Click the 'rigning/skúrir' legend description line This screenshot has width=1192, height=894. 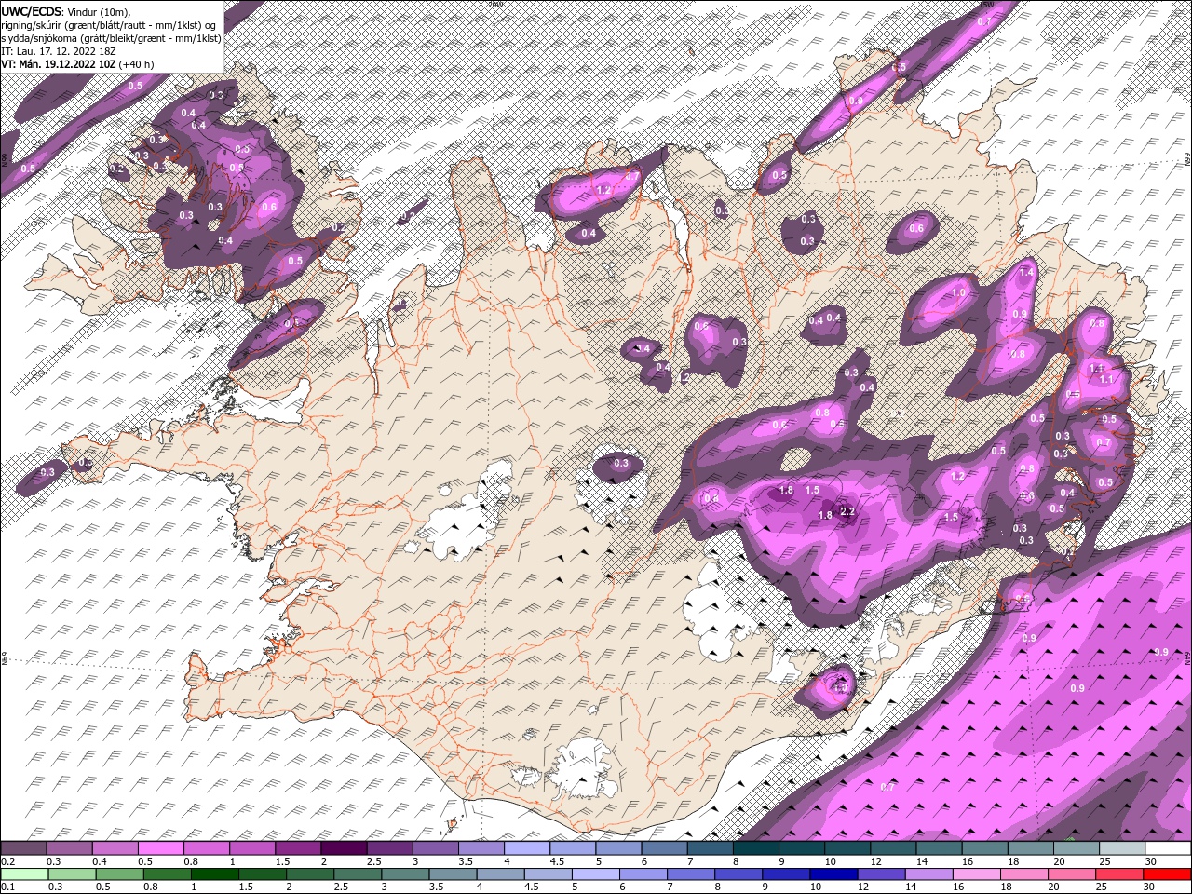tap(110, 24)
